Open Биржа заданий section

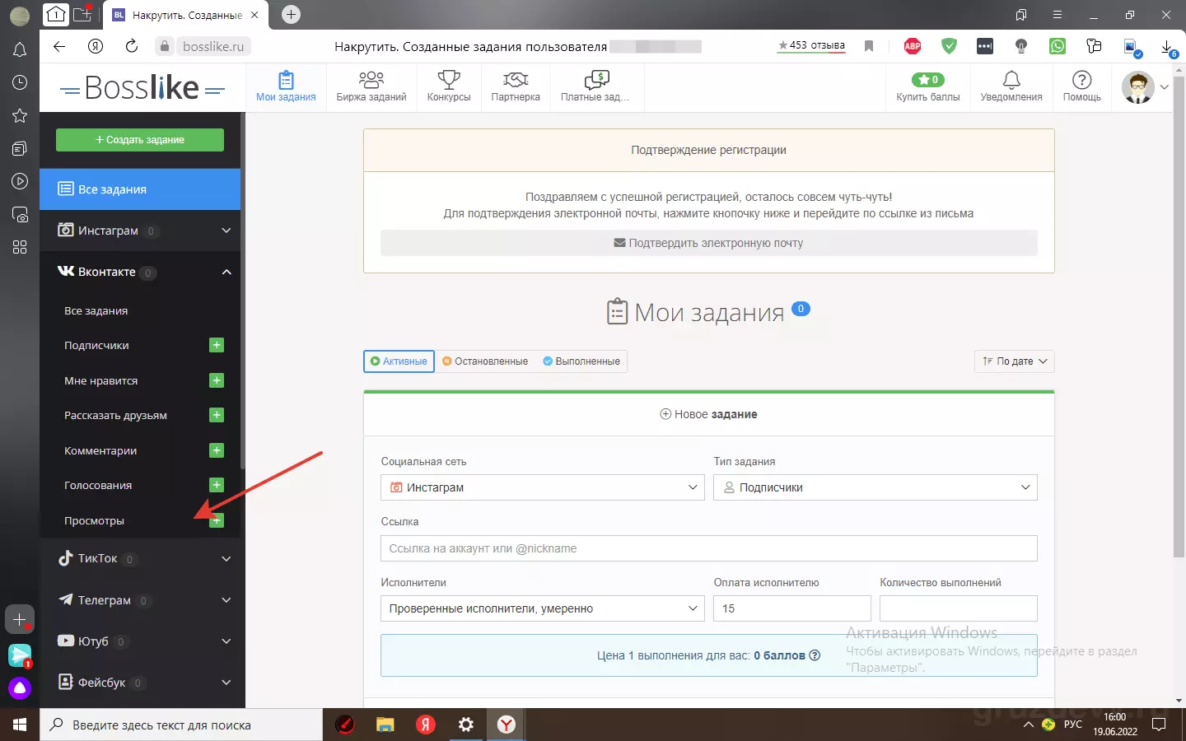click(371, 86)
